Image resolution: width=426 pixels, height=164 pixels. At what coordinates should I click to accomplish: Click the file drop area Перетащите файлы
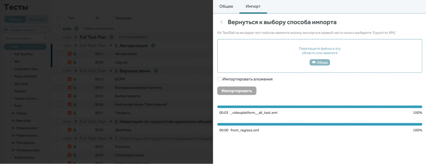(320, 56)
